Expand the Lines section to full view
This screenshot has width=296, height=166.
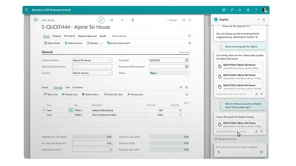pos(186,87)
